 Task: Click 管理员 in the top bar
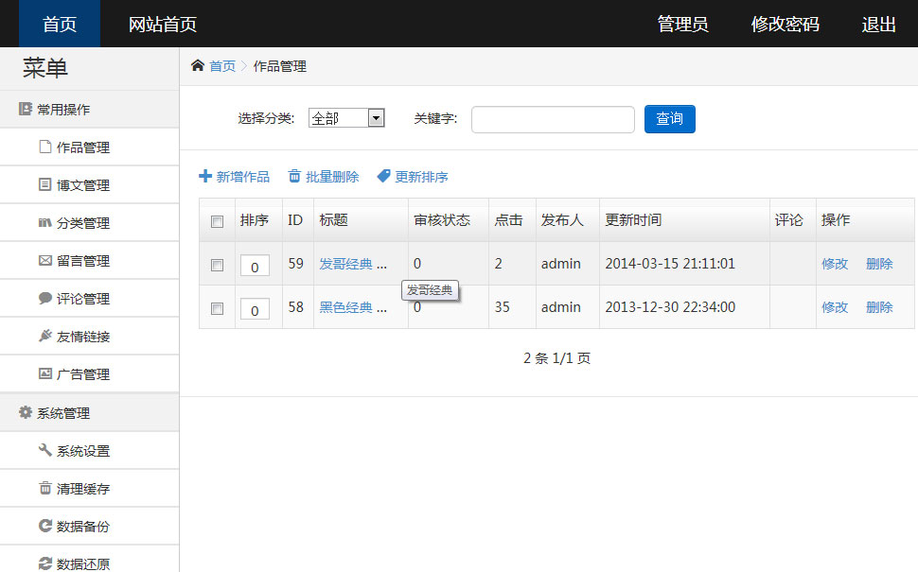[x=682, y=24]
